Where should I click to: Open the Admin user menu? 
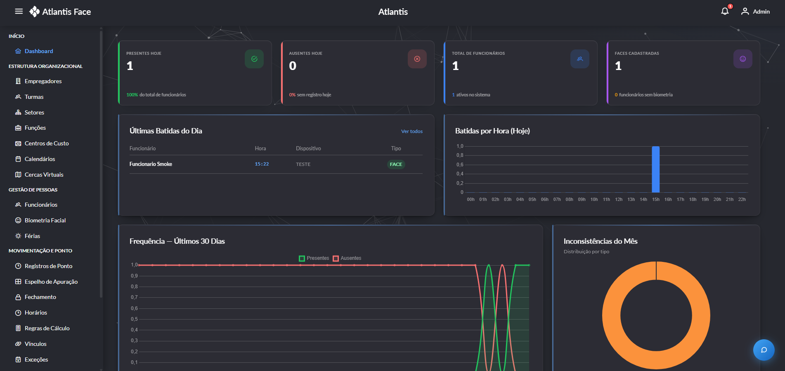click(755, 12)
